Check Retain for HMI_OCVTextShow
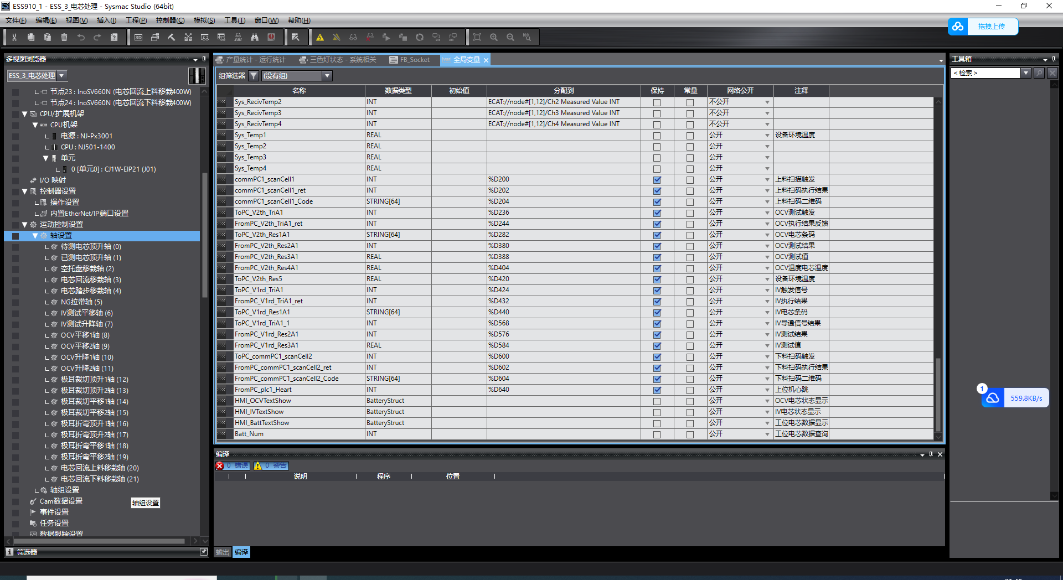The width and height of the screenshot is (1063, 580). click(657, 401)
